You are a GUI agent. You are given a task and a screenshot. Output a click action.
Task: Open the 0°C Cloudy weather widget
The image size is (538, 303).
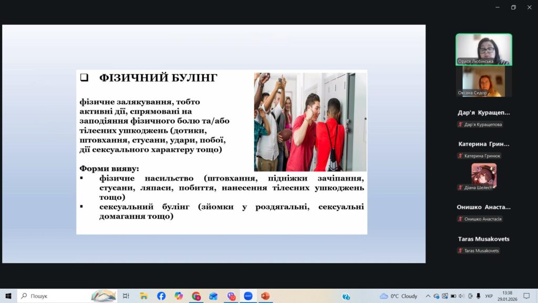pos(398,296)
